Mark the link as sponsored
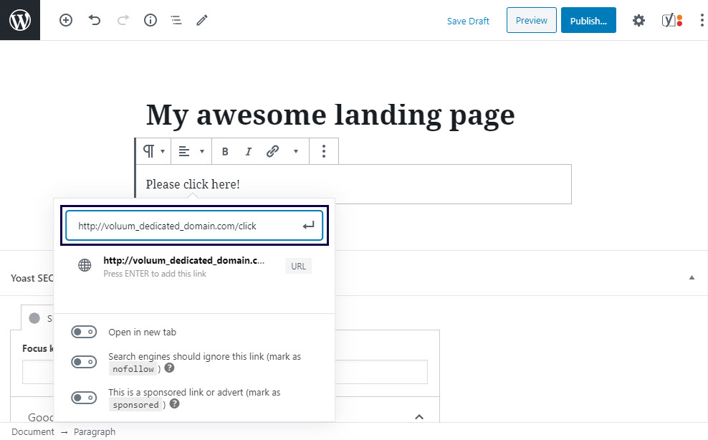The image size is (708, 440). coord(84,398)
